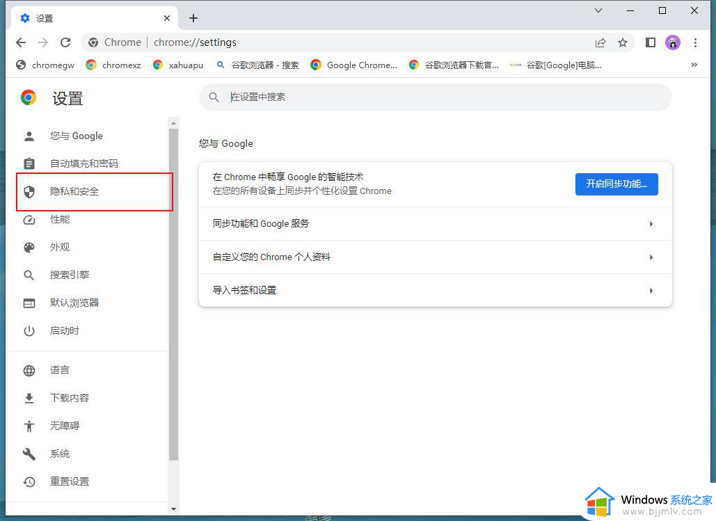
Task: Open 系统 settings section
Action: pyautogui.click(x=87, y=454)
